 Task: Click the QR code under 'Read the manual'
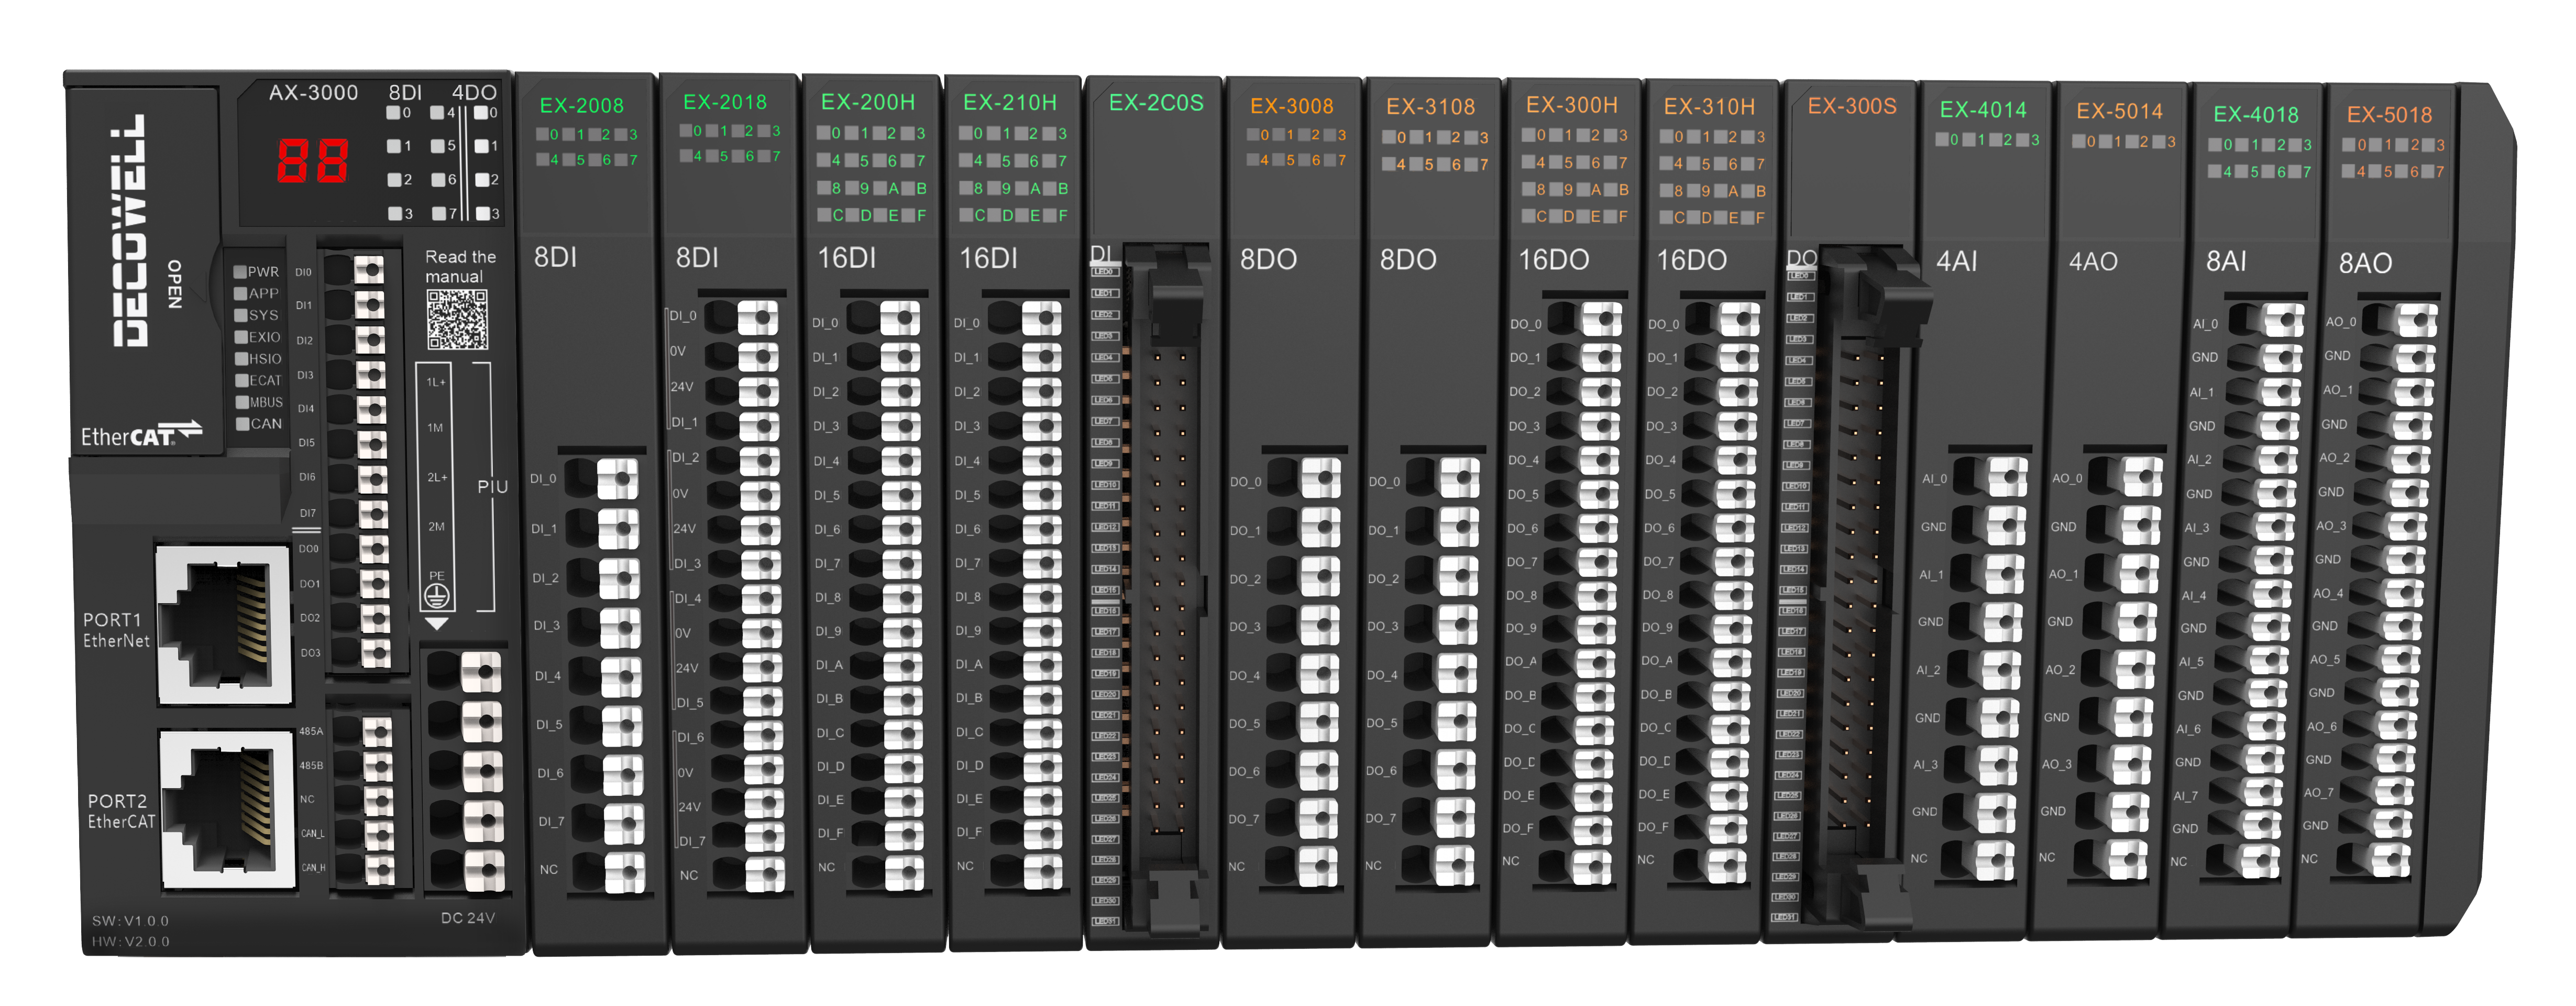pyautogui.click(x=457, y=320)
